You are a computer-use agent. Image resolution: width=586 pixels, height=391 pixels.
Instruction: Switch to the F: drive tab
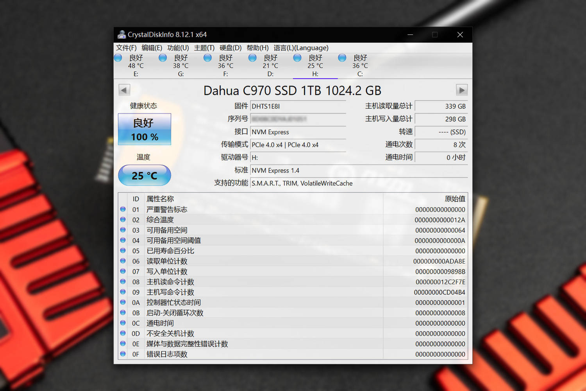click(x=225, y=66)
